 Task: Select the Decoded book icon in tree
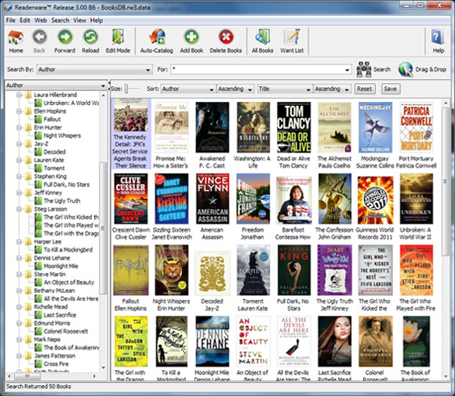(x=38, y=151)
